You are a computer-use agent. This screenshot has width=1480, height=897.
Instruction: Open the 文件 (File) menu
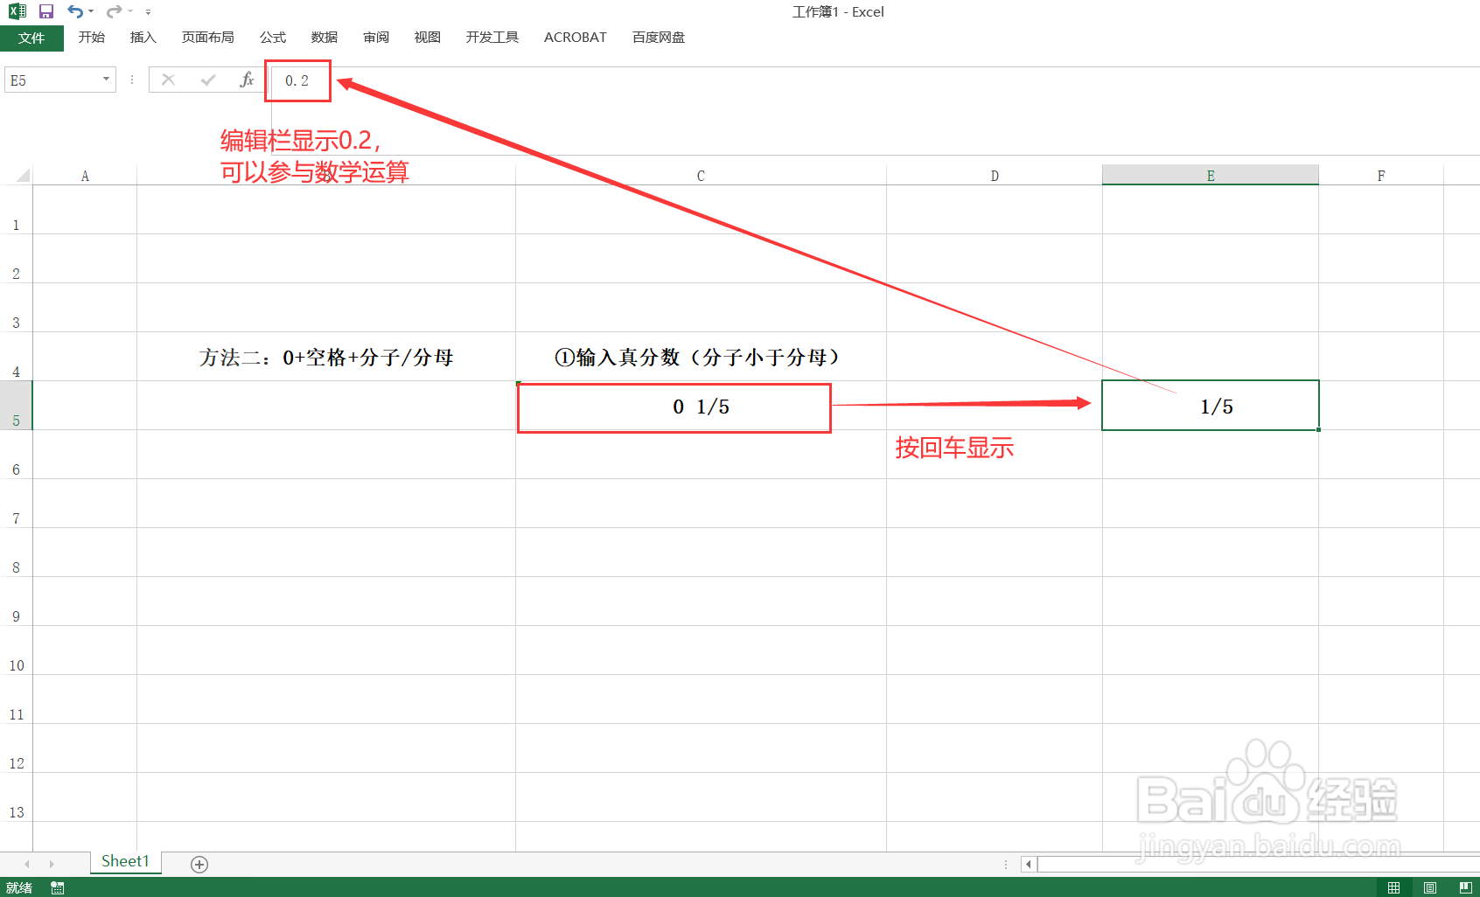(31, 38)
